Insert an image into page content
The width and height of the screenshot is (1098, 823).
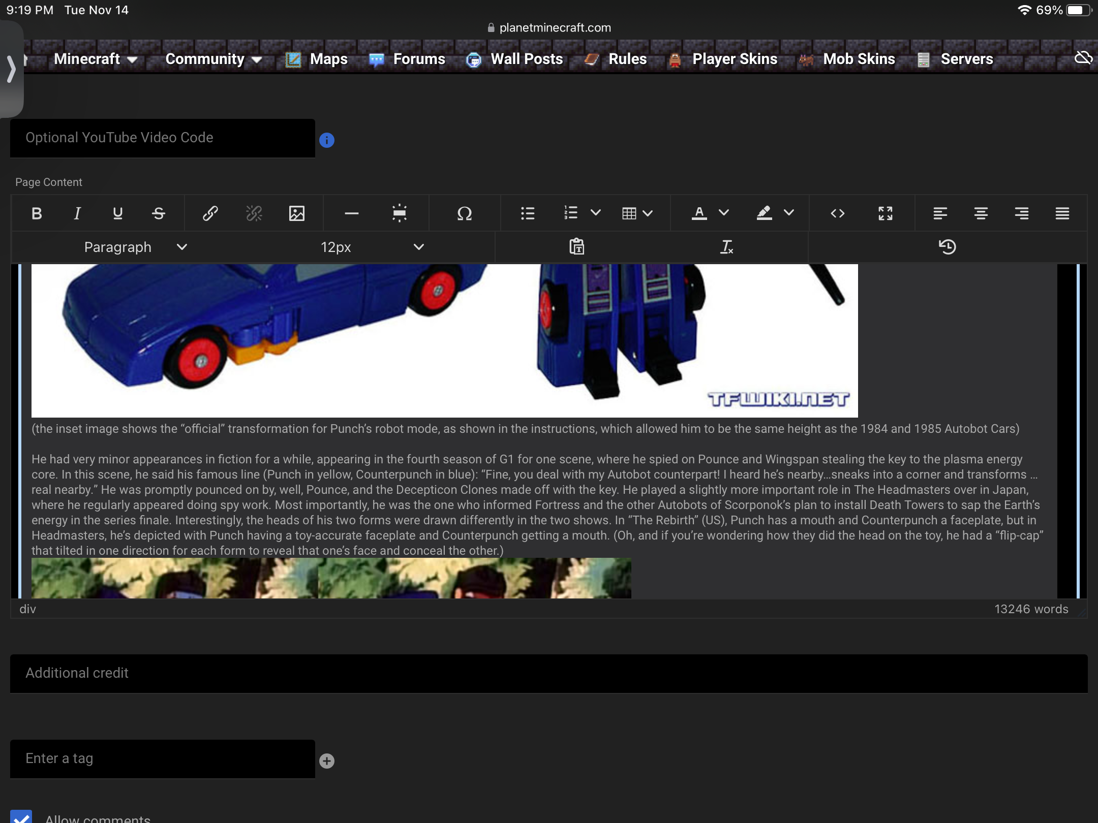(x=297, y=213)
